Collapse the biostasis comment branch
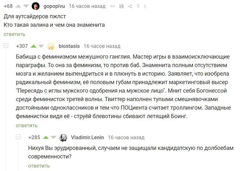 tap(5, 46)
